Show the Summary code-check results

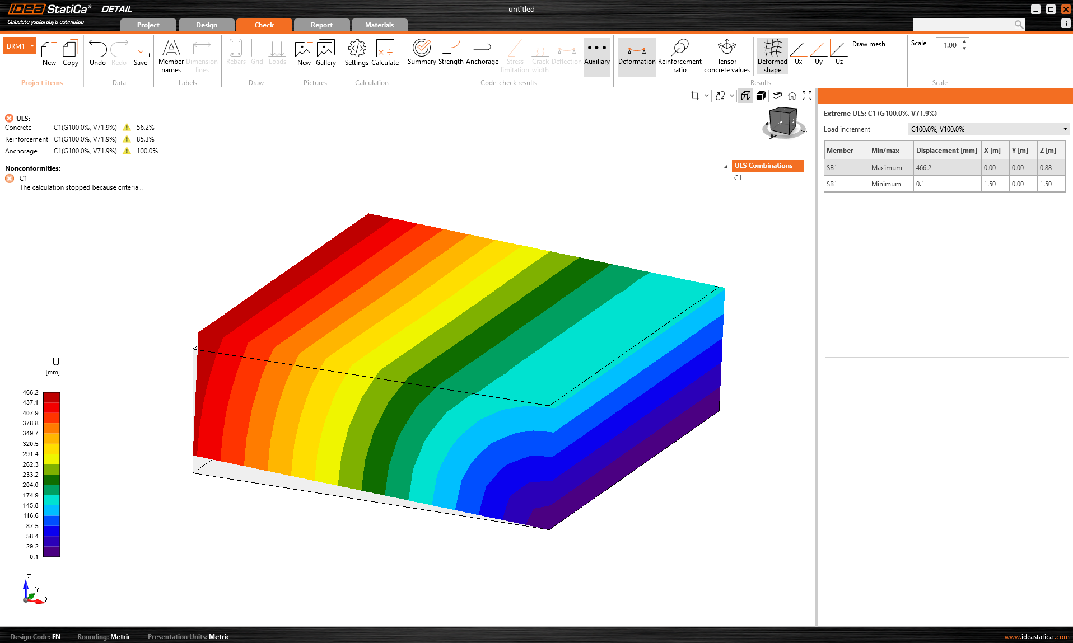pos(421,53)
